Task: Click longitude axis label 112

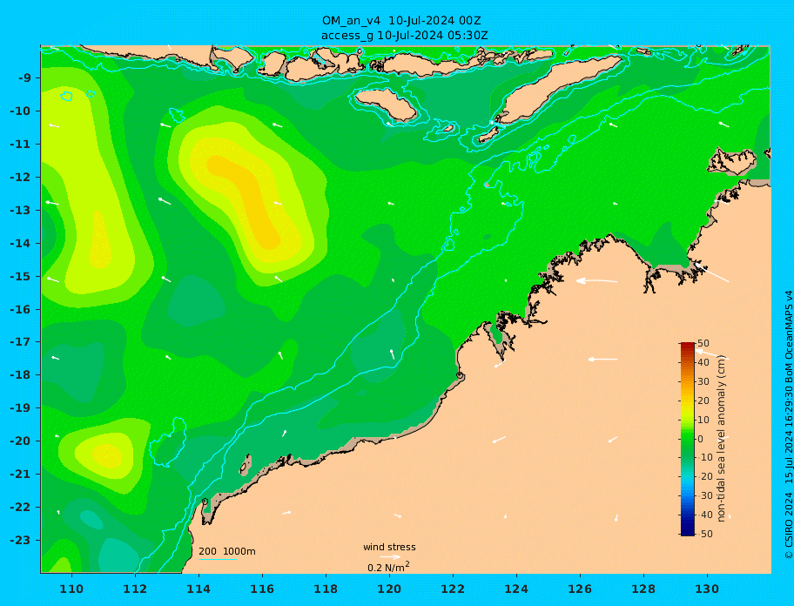Action: [x=135, y=589]
